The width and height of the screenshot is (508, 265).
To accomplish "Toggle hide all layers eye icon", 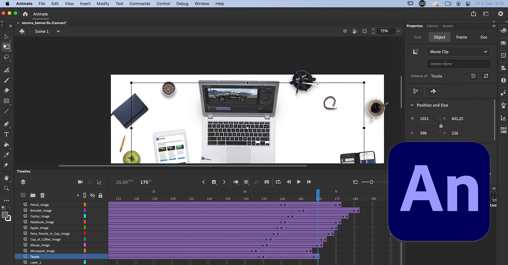I will pos(93,195).
